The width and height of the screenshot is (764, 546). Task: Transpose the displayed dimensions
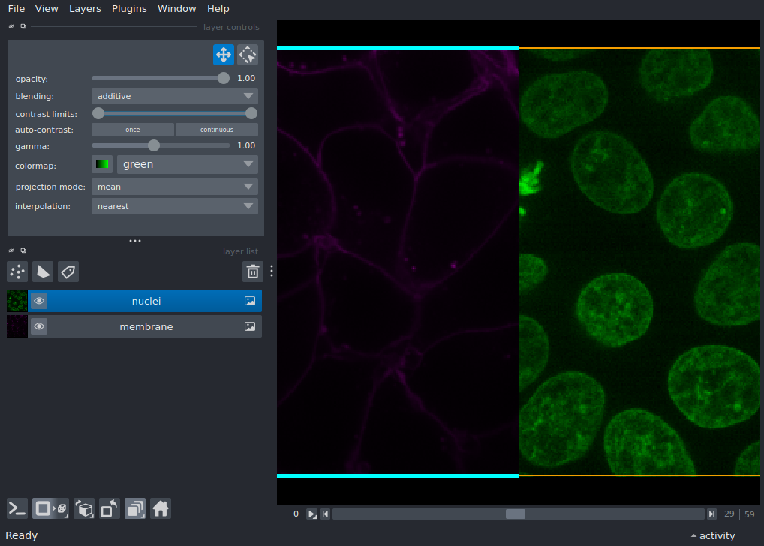pyautogui.click(x=110, y=509)
